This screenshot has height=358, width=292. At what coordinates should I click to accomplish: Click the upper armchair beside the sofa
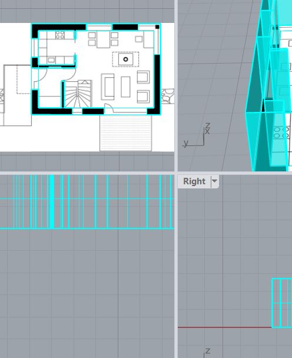[144, 77]
